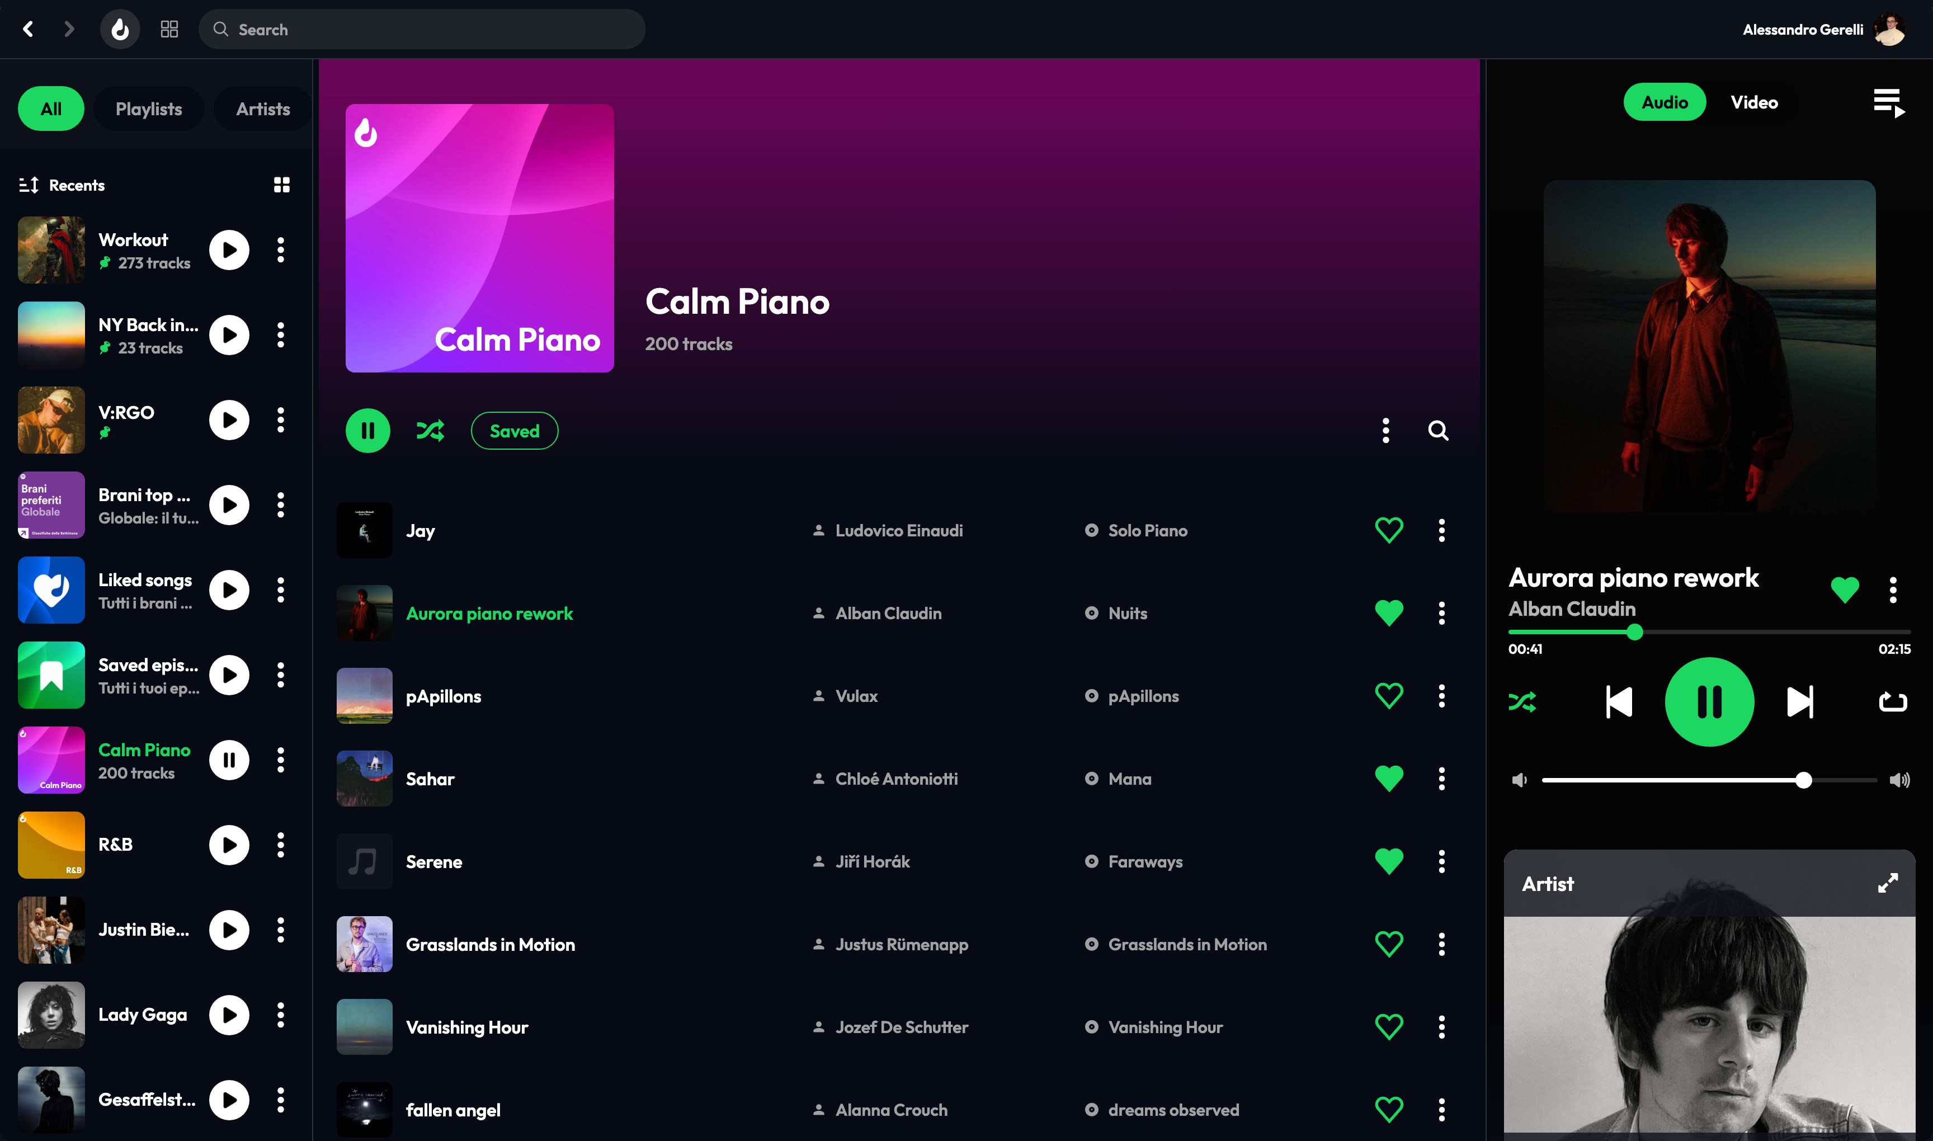Click the Recents sort icon
The image size is (1933, 1141).
29,185
